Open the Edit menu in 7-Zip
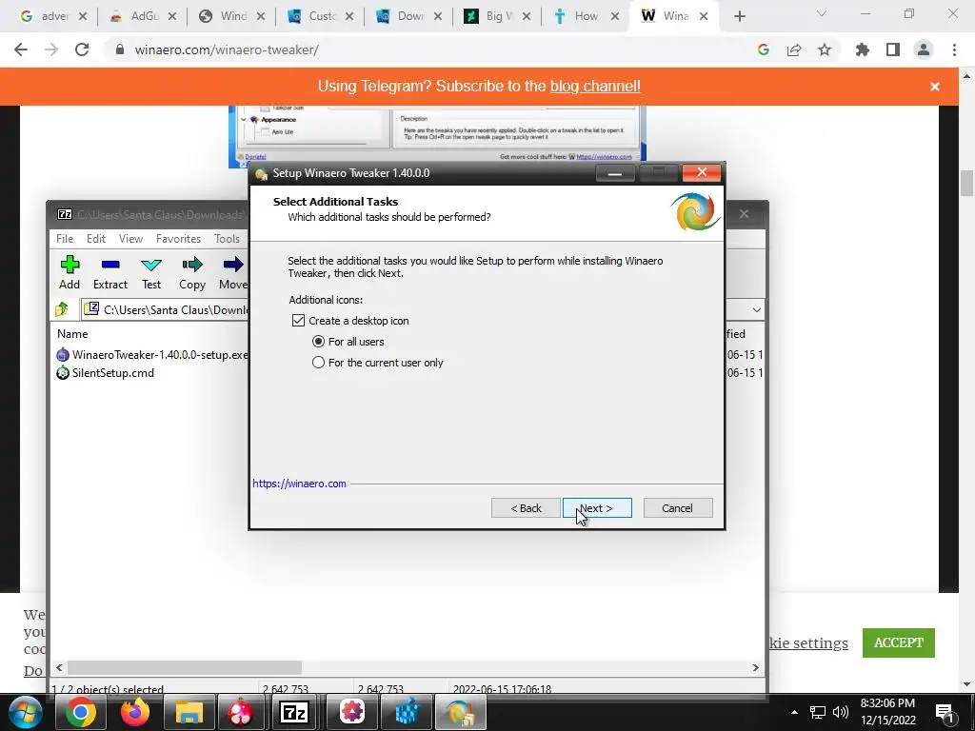Screen dimensions: 975x731 96,239
